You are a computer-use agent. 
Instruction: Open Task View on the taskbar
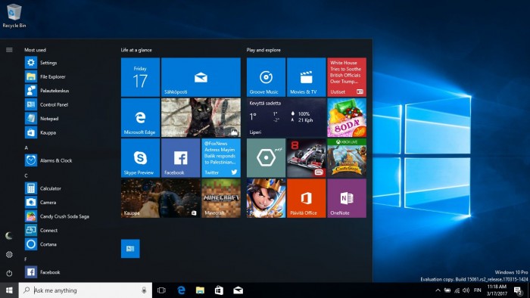pos(161,290)
